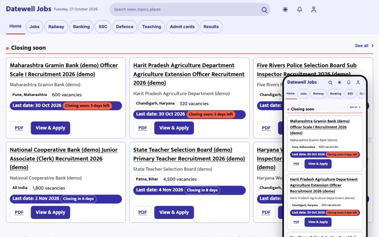The height and width of the screenshot is (237, 379).
Task: Download PDF for Harit Pradesh Agriculture card
Action: pyautogui.click(x=143, y=128)
